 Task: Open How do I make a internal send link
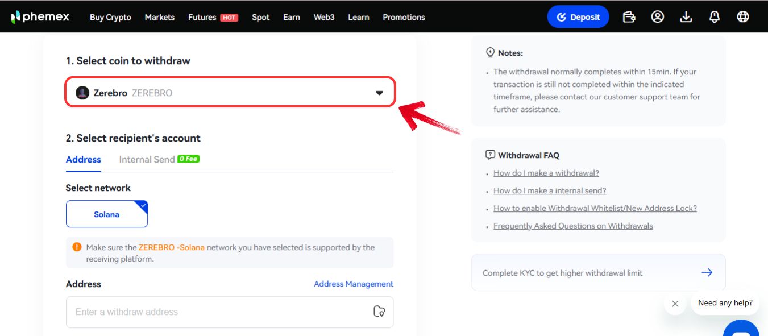pyautogui.click(x=550, y=190)
